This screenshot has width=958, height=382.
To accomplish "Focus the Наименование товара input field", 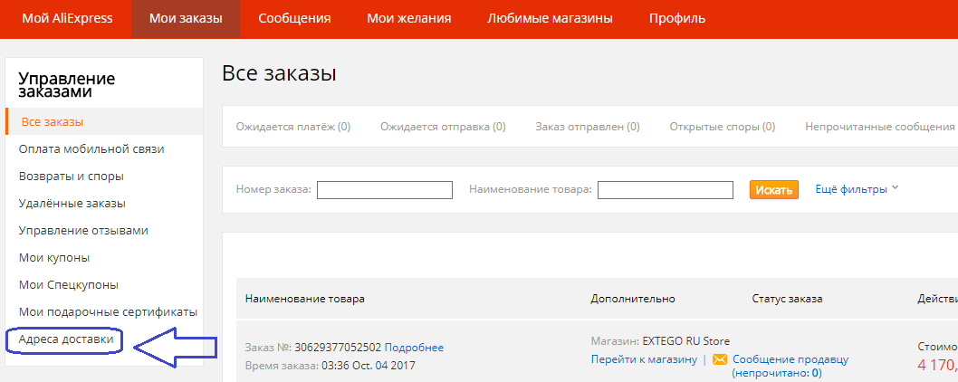I will (666, 190).
